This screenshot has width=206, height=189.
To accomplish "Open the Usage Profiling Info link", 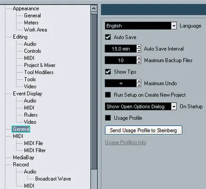I will click(x=125, y=143).
